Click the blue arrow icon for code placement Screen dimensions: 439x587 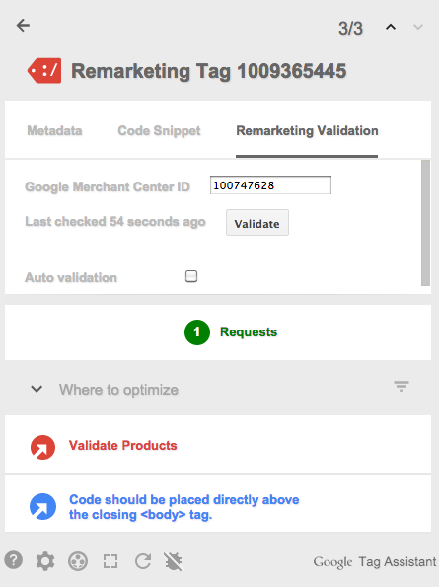(42, 506)
